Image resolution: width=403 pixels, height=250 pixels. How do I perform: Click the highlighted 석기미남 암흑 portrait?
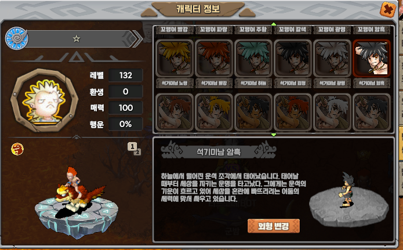point(371,58)
